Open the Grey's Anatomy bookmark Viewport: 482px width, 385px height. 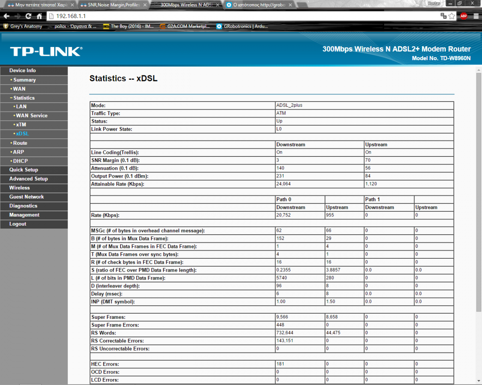click(x=22, y=26)
